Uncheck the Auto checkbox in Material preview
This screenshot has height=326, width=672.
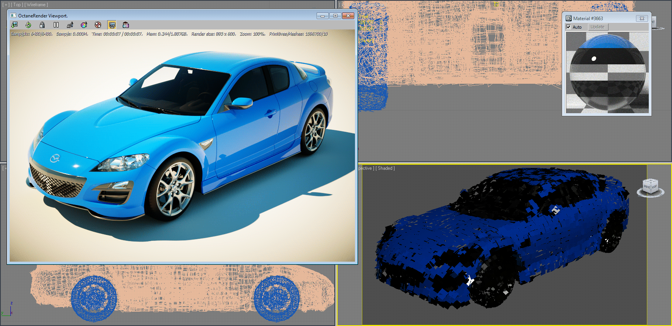pyautogui.click(x=568, y=27)
